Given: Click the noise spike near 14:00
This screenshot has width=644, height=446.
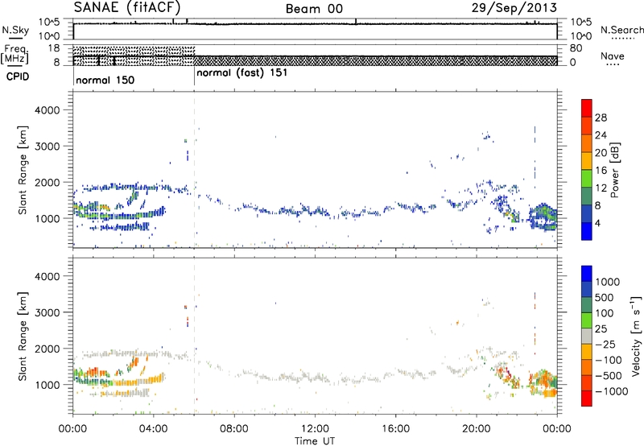Looking at the screenshot, I should 356,22.
